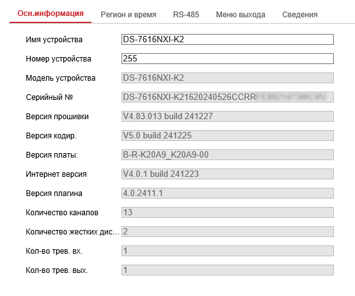Screen dimensions: 355x296
Task: Click the label Имя устройства
Action: tap(54, 40)
